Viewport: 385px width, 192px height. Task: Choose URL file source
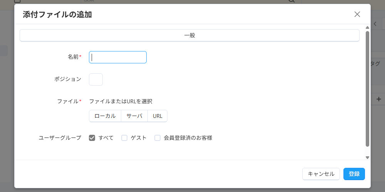[x=157, y=116]
